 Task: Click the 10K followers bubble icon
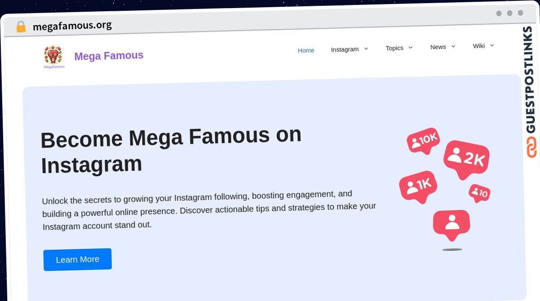tap(423, 141)
